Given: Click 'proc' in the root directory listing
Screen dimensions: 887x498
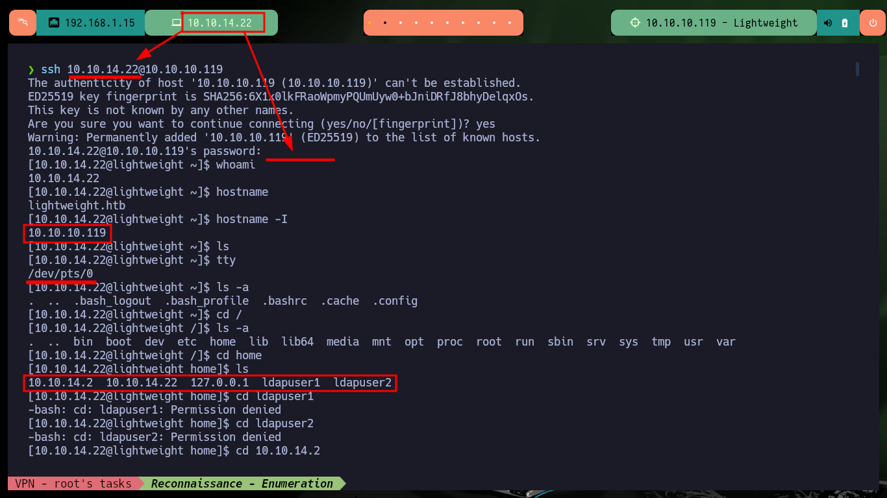Looking at the screenshot, I should pos(450,342).
